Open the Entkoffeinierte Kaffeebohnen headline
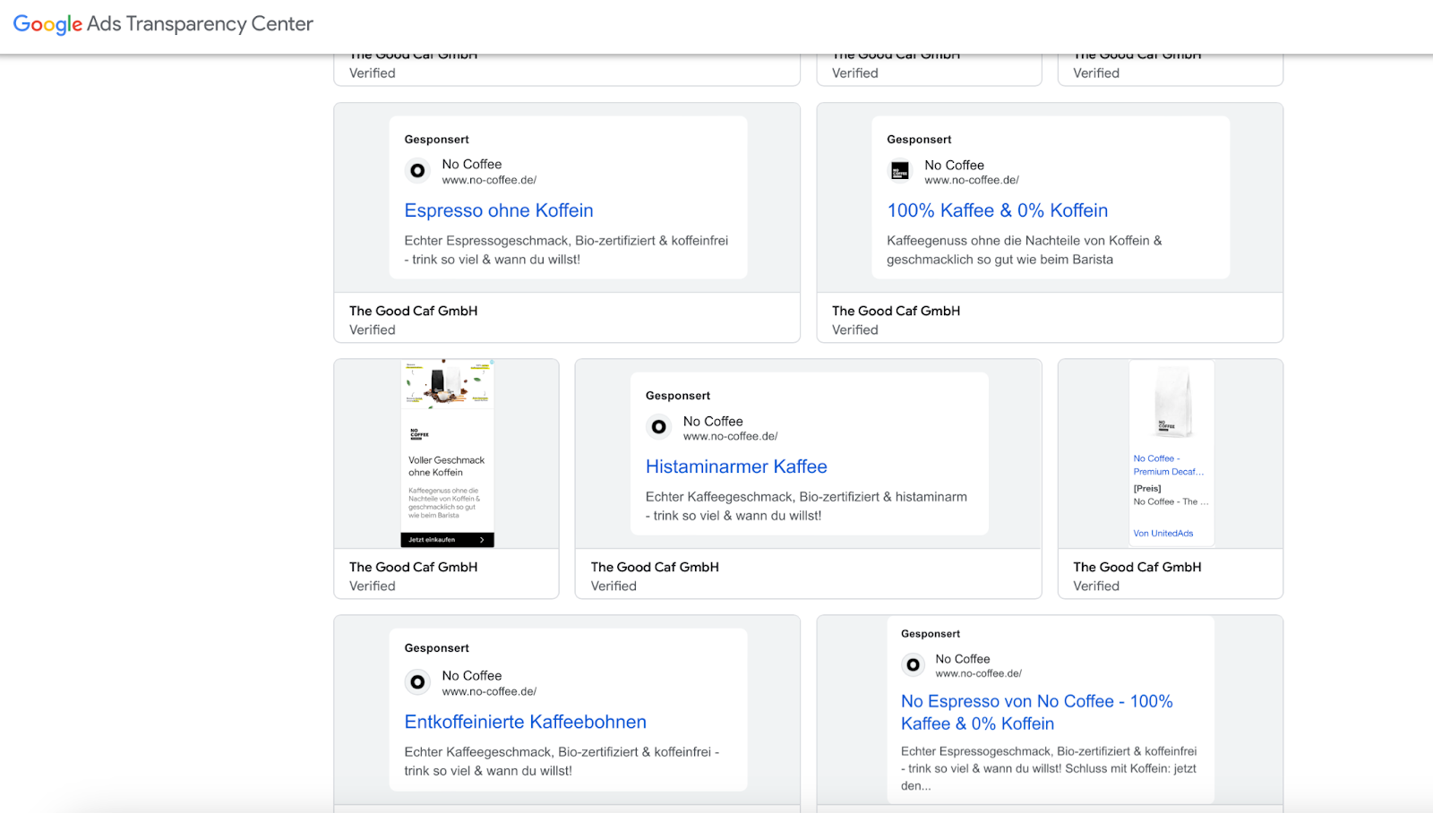 [x=526, y=722]
